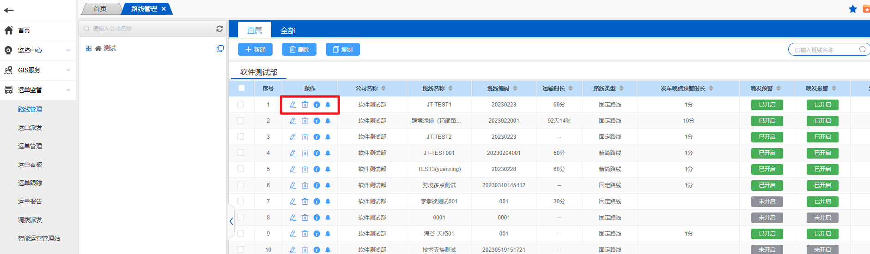Sort by 公司名称 column
Viewport: 870px width, 254px height.
click(383, 88)
